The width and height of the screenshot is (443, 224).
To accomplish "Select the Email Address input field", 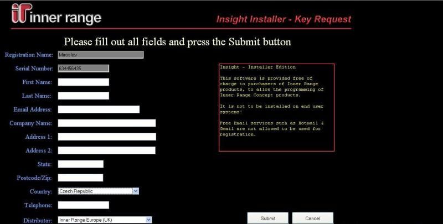I will point(99,110).
